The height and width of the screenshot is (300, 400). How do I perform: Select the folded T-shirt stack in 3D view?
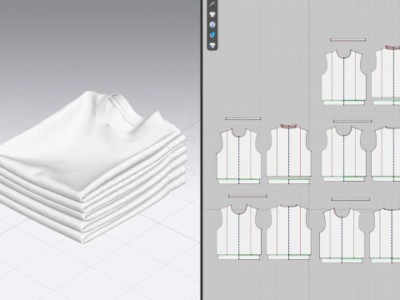tap(92, 167)
